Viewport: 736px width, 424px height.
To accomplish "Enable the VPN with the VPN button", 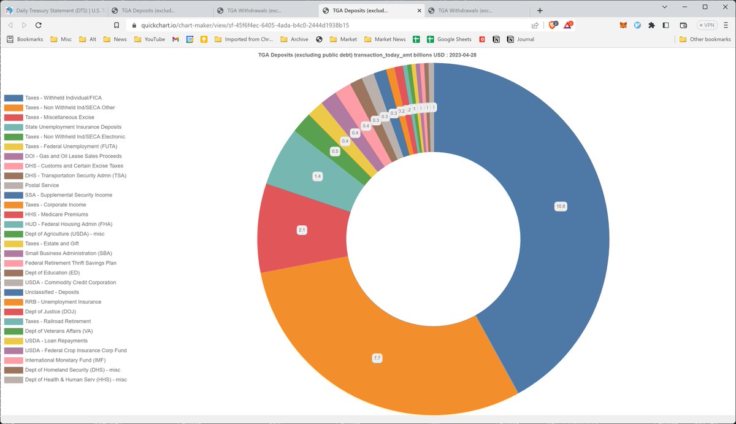I will 708,25.
